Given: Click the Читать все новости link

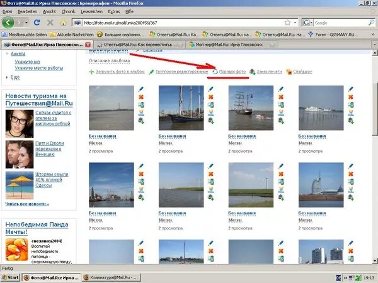Looking at the screenshot, I should pos(27,204).
